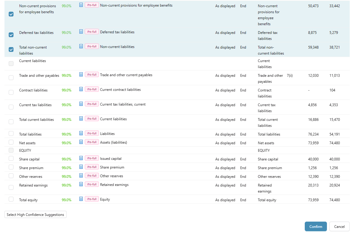Image resolution: width=356 pixels, height=236 pixels.
Task: Tick the Trade and other payables checkbox
Action: [11, 78]
